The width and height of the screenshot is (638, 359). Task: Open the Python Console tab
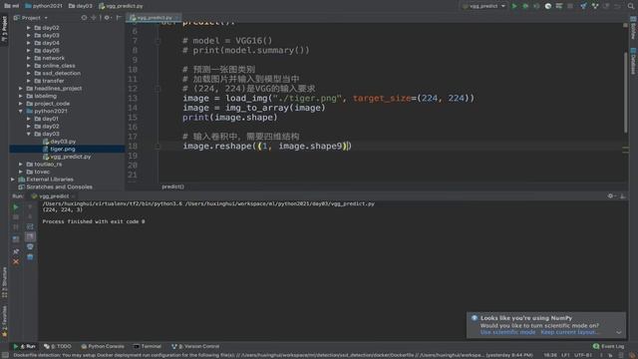(x=103, y=346)
